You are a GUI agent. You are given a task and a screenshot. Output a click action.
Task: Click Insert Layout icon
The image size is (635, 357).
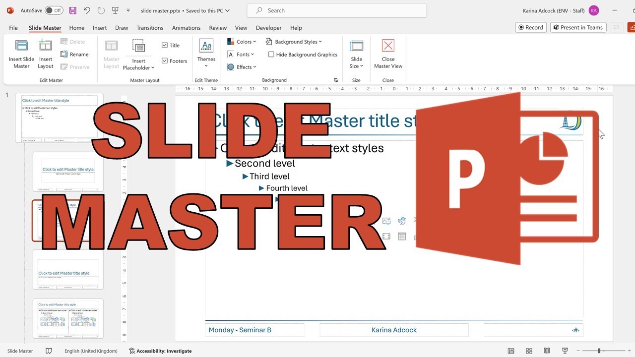tap(45, 54)
